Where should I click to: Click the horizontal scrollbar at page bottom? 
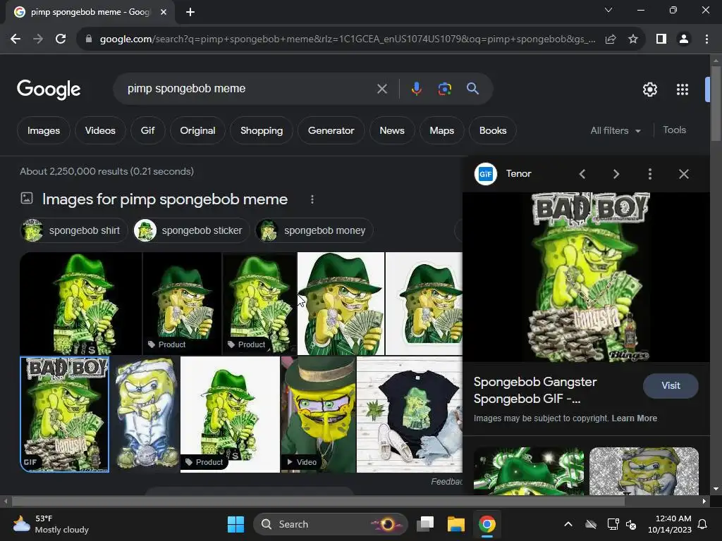[319, 501]
